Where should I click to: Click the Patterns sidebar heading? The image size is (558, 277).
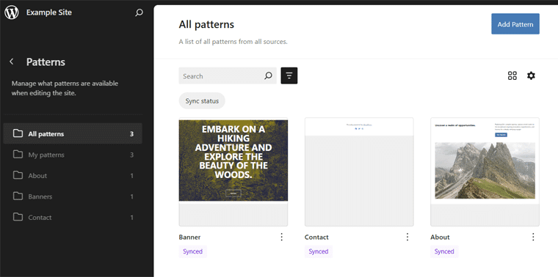(x=46, y=62)
